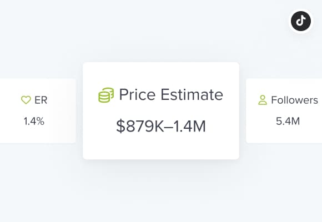Select the $879K–1.4M price range
This screenshot has width=322, height=222.
pos(161,127)
